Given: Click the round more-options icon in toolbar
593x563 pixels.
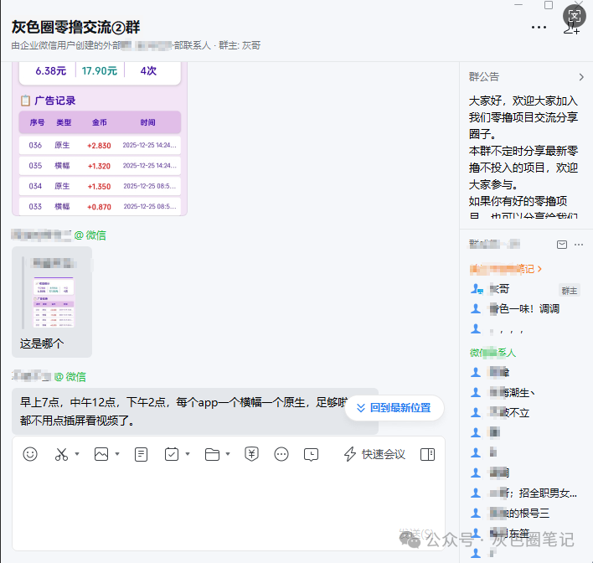Looking at the screenshot, I should 281,454.
